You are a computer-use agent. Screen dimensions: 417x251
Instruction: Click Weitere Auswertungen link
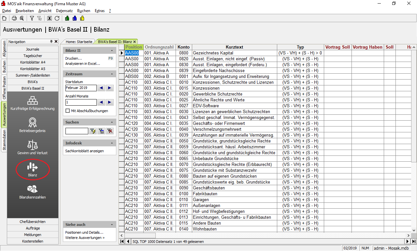85,238
